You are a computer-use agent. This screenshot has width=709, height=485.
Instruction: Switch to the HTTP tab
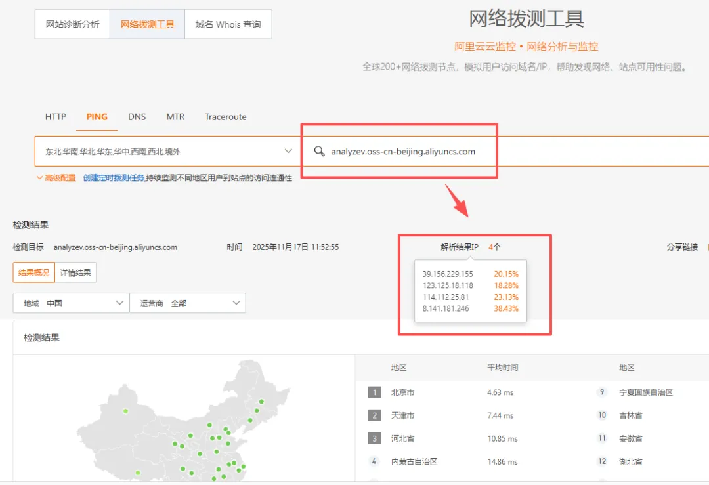[55, 116]
